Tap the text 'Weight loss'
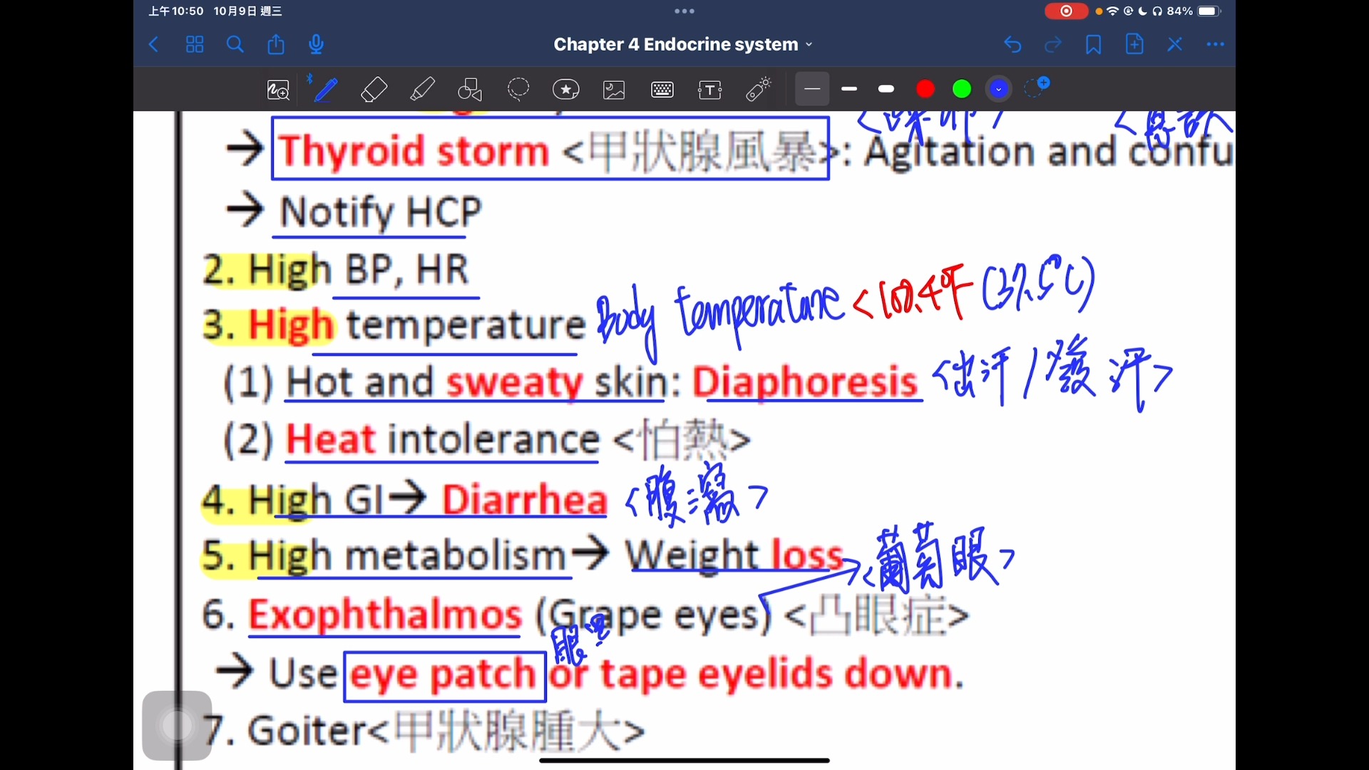The image size is (1369, 770). pyautogui.click(x=734, y=555)
